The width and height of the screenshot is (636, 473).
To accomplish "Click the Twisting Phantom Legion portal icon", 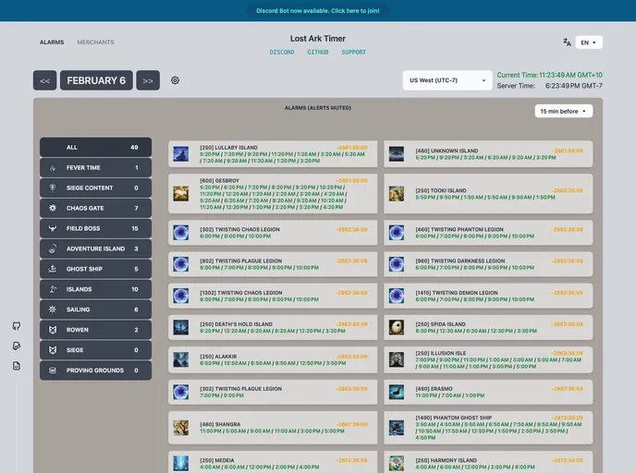I will (x=397, y=233).
